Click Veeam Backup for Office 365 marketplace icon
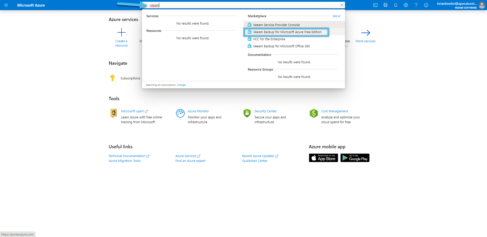 [250, 46]
